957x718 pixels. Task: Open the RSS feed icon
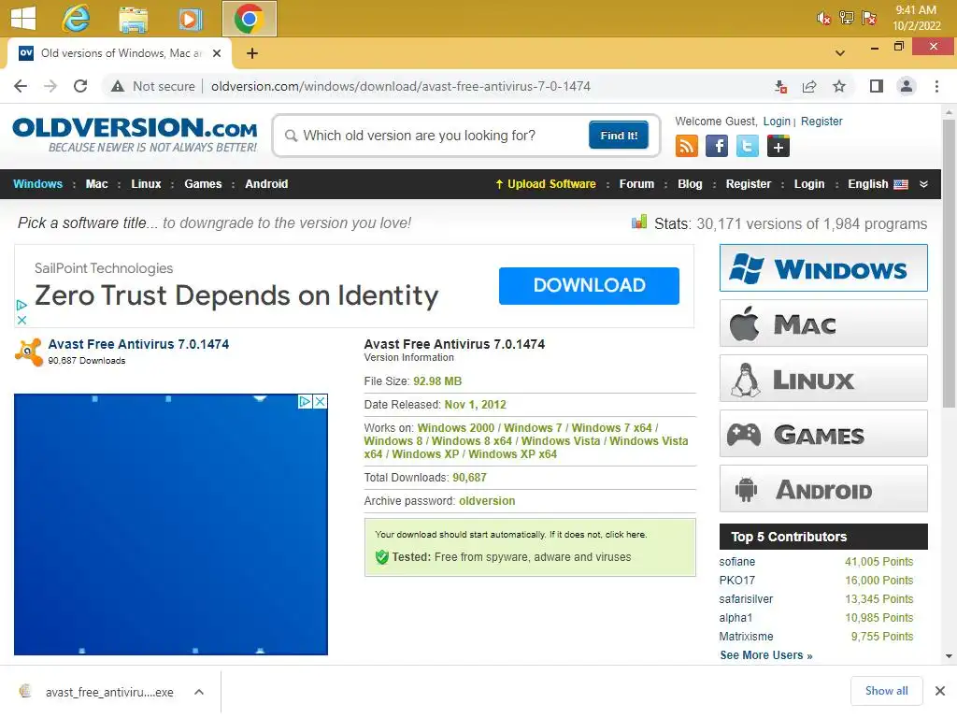point(687,147)
